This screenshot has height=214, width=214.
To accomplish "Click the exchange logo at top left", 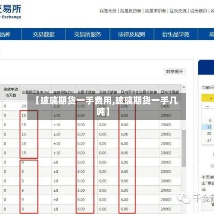I will pyautogui.click(x=11, y=12).
